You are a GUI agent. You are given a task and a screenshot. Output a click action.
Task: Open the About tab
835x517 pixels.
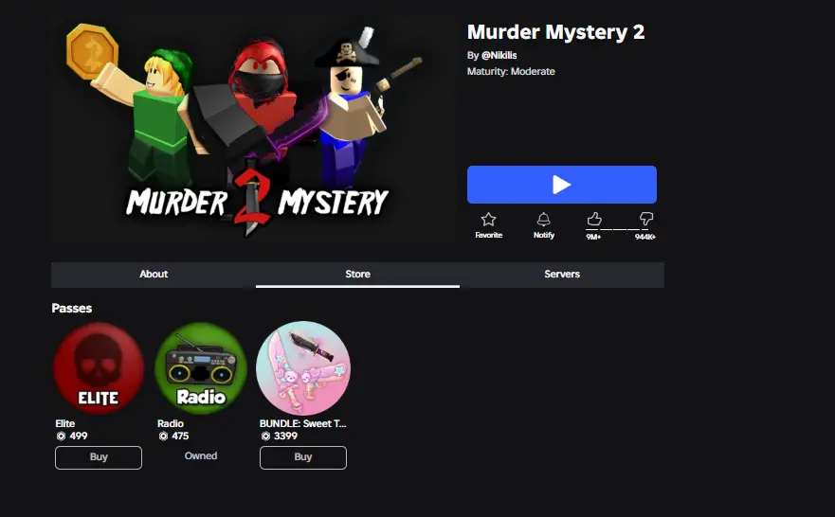154,275
